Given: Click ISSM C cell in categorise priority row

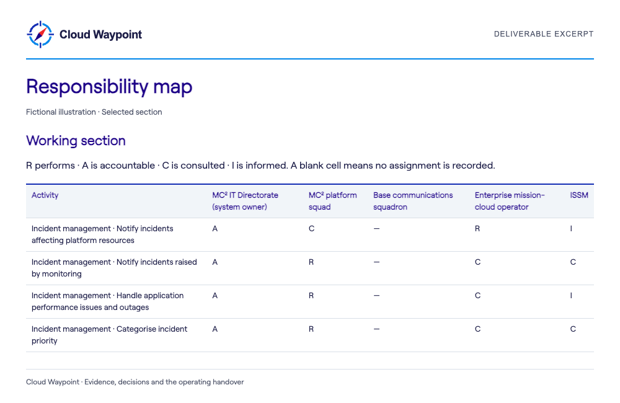Looking at the screenshot, I should click(x=573, y=329).
